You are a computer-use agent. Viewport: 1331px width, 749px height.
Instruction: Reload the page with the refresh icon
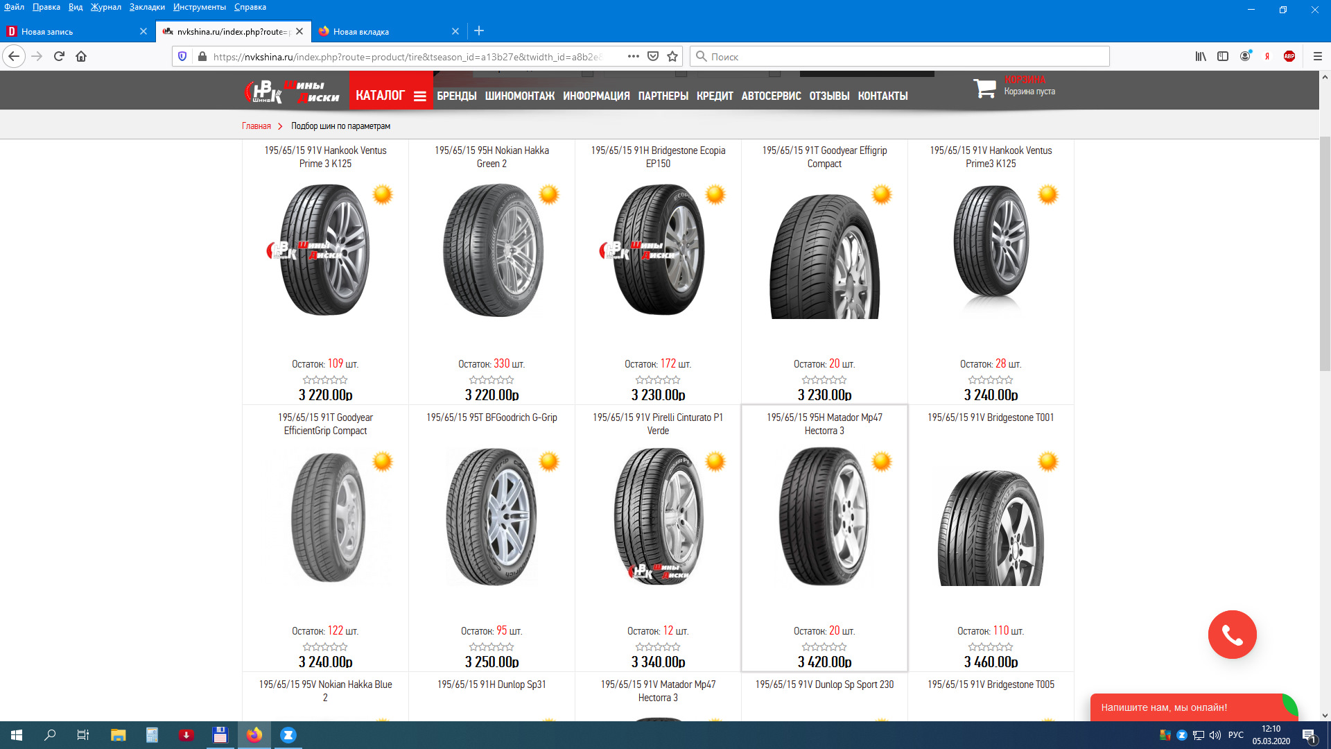pos(59,56)
